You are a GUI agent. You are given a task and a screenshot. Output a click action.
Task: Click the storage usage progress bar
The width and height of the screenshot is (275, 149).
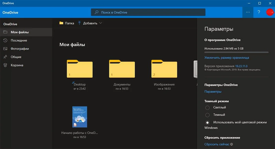[x=236, y=52]
